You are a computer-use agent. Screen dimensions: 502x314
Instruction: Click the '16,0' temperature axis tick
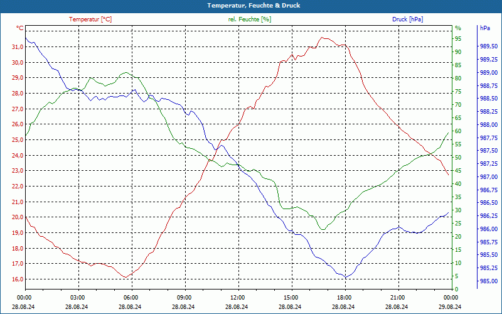(x=18, y=279)
